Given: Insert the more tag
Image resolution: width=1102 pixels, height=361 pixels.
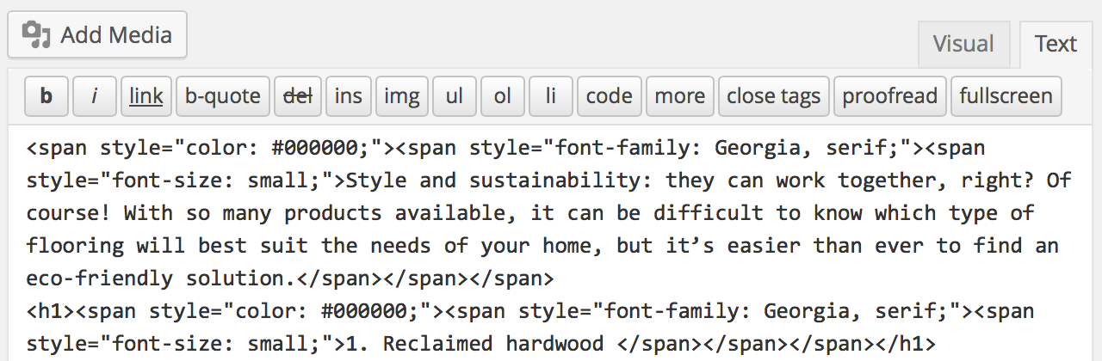Looking at the screenshot, I should point(679,96).
